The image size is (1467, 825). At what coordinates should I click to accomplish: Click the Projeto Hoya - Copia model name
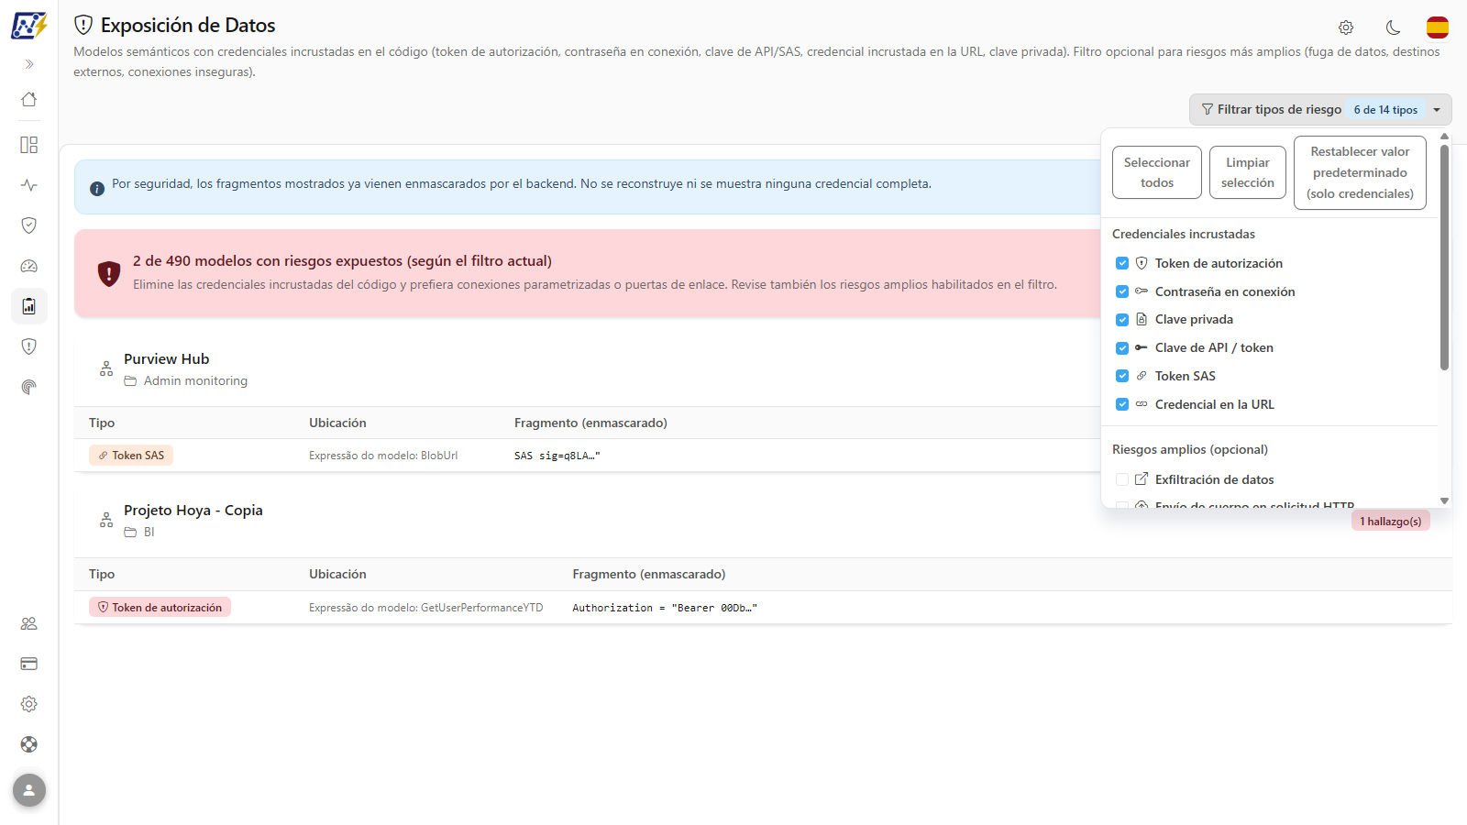(x=193, y=511)
